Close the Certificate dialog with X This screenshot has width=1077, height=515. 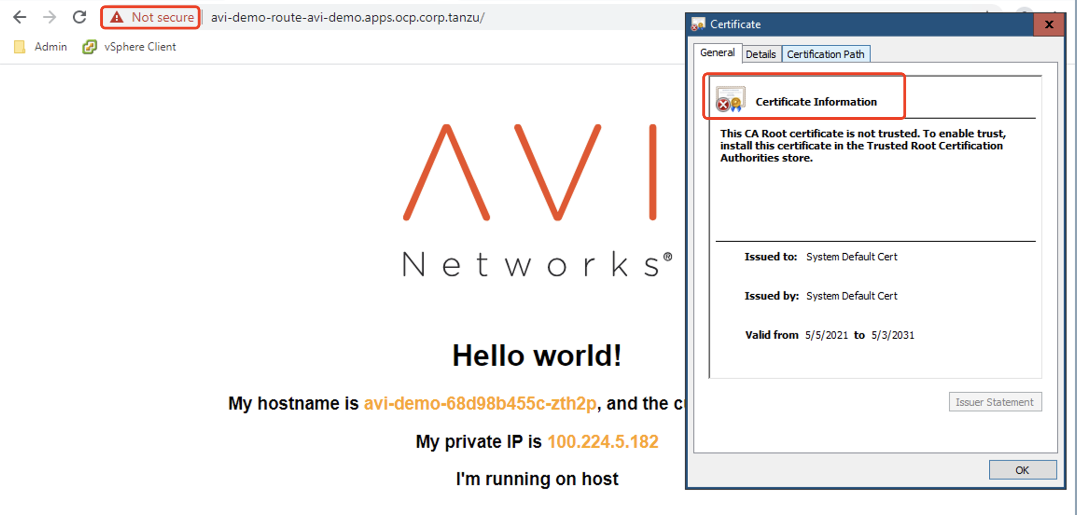(x=1049, y=24)
